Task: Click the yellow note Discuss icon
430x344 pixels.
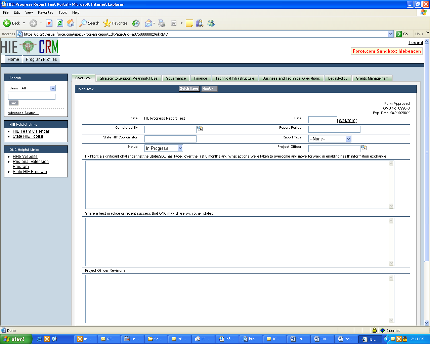Action: 189,23
